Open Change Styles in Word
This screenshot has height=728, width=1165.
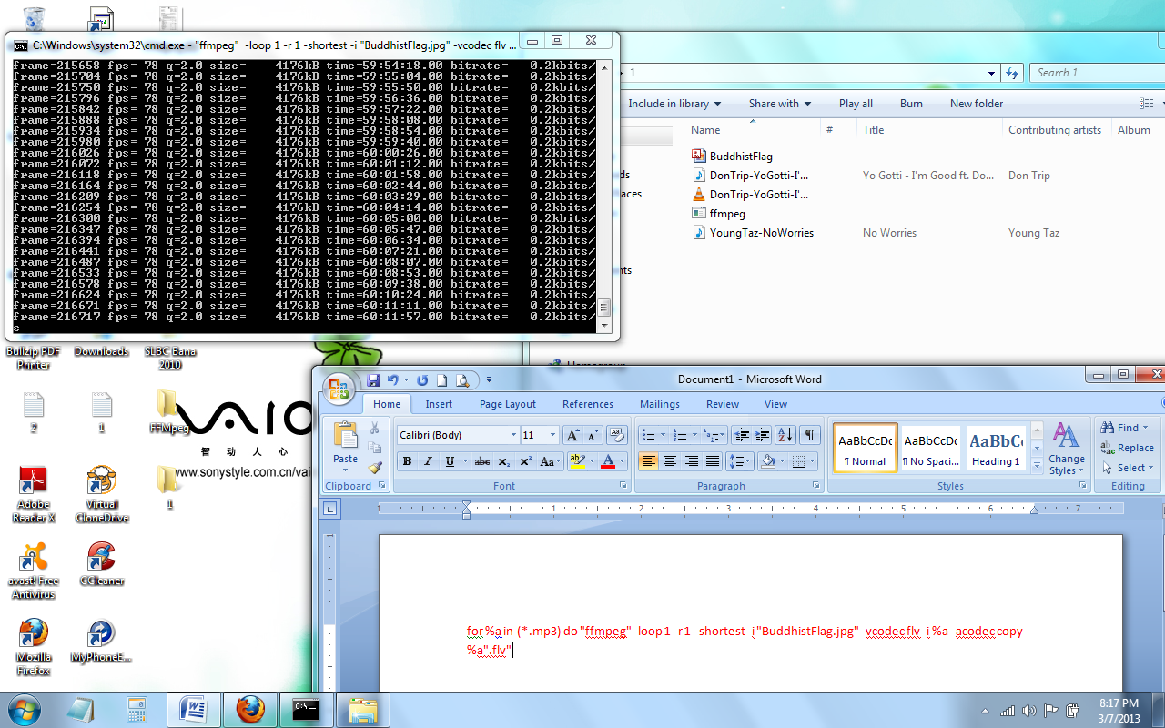(x=1065, y=448)
